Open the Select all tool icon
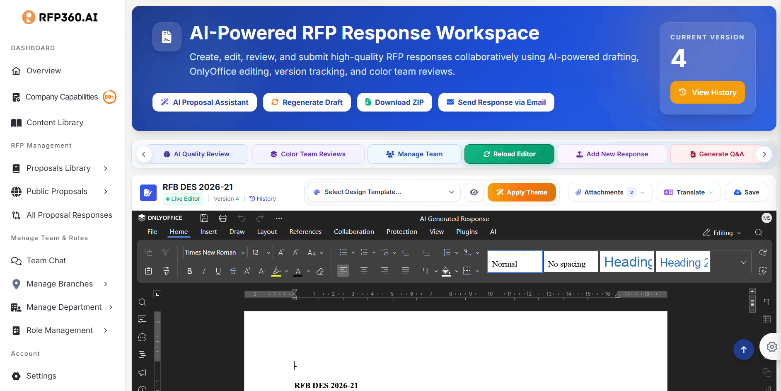 pos(763,271)
